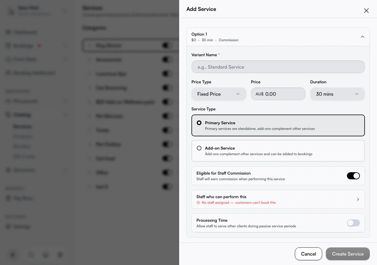Close the Add Service panel

point(366,11)
